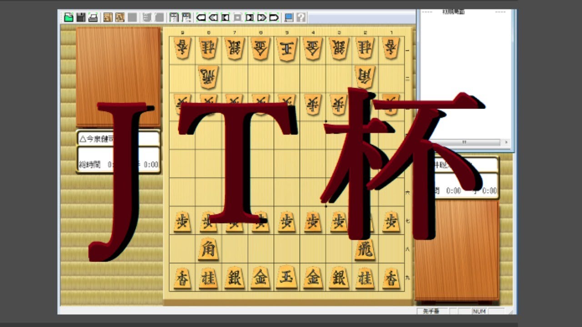
Task: Select the bottom player's rook (飛) piece
Action: click(x=365, y=249)
